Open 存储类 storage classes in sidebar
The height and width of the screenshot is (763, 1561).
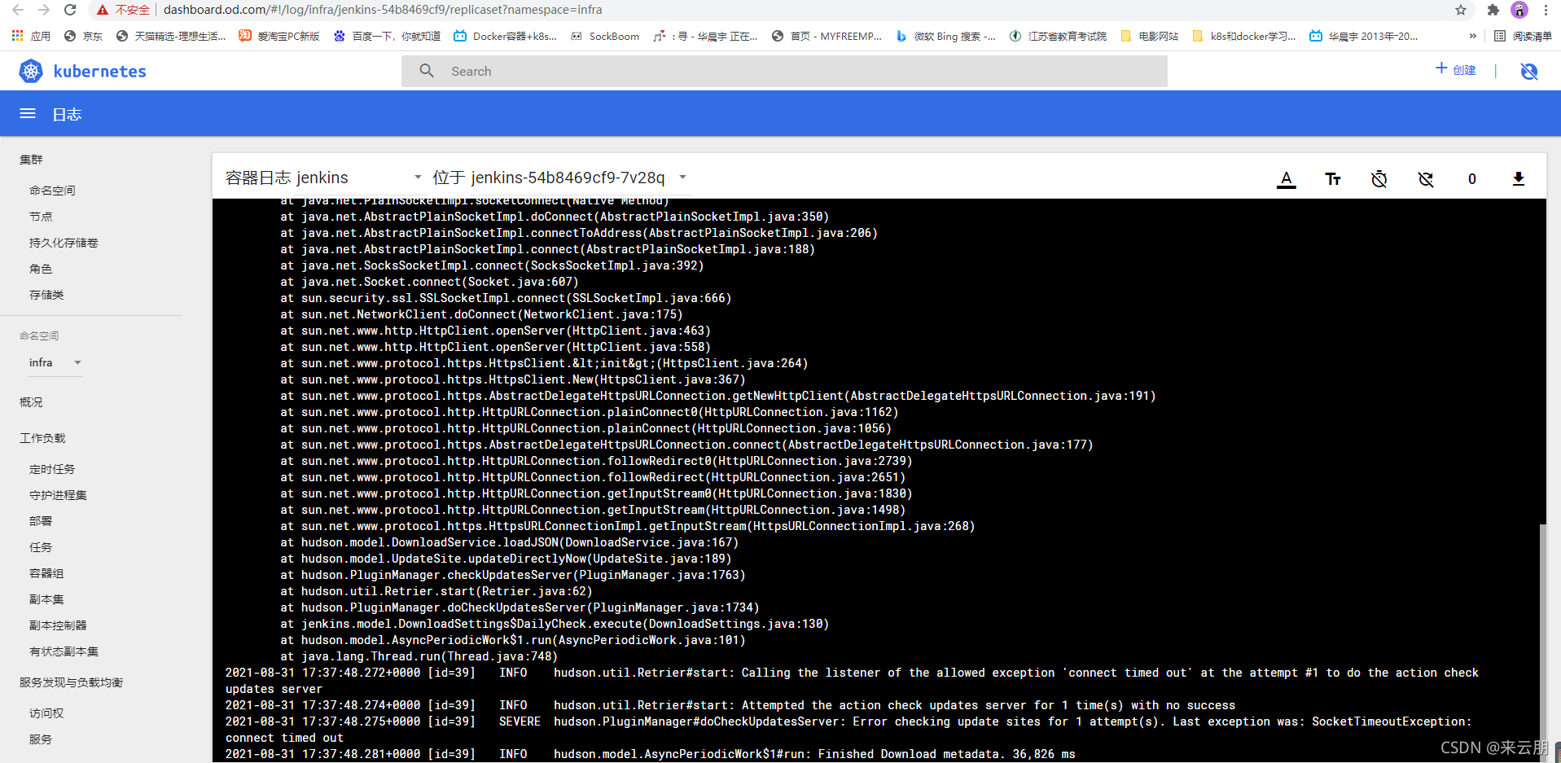(x=46, y=295)
